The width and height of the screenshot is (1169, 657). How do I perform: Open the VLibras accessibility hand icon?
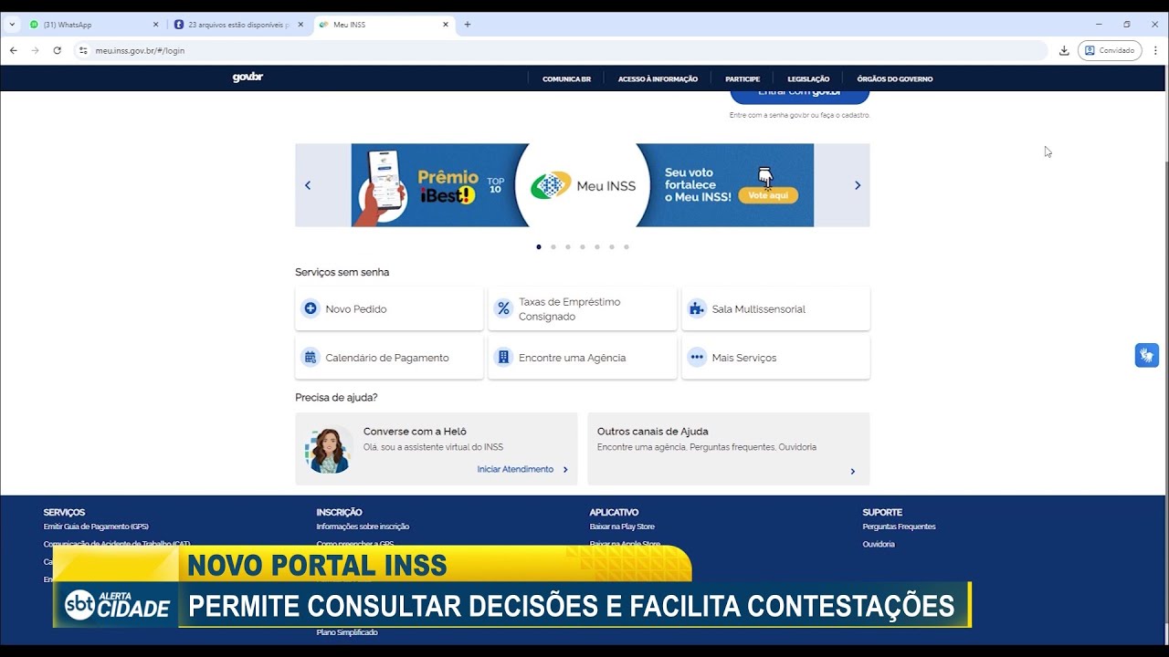click(x=1146, y=355)
